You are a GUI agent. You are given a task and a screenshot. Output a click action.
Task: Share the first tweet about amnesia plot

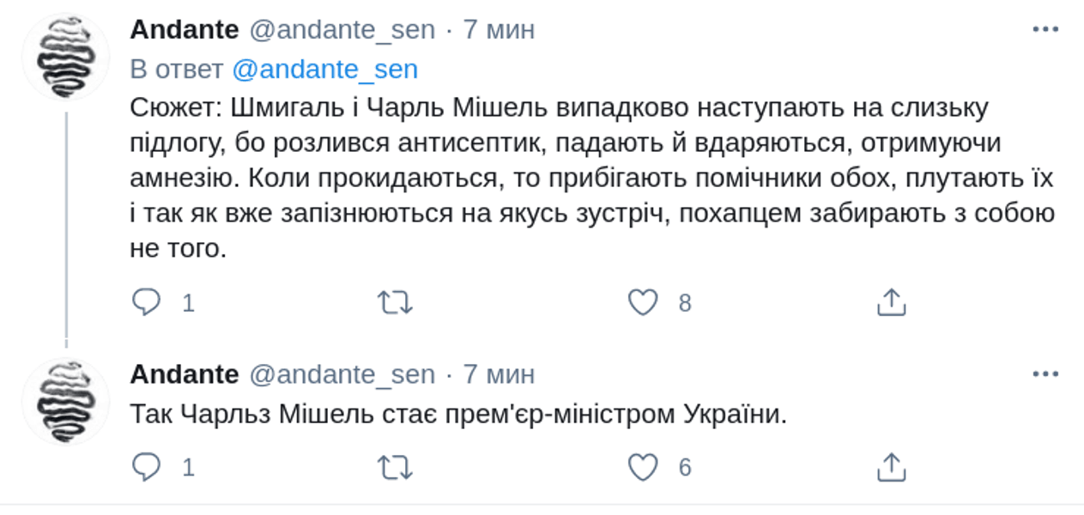click(891, 302)
